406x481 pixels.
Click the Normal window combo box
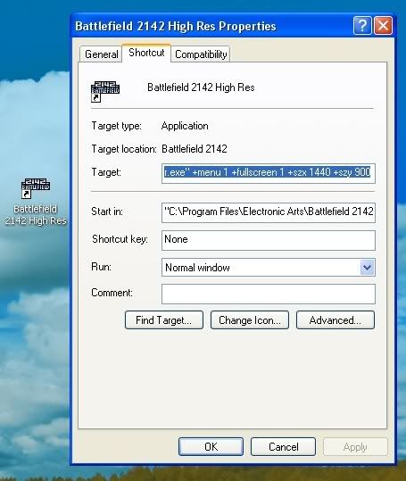tap(269, 267)
